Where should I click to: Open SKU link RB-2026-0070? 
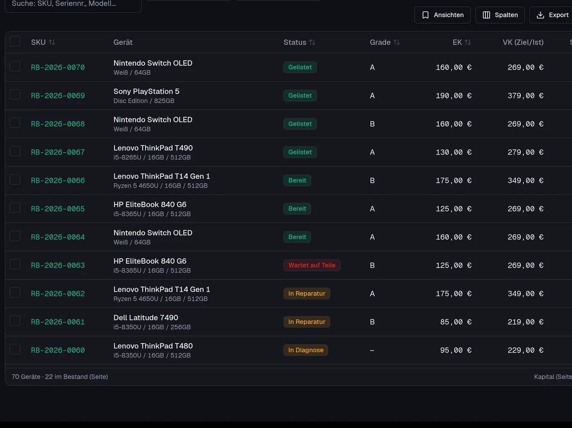(58, 67)
